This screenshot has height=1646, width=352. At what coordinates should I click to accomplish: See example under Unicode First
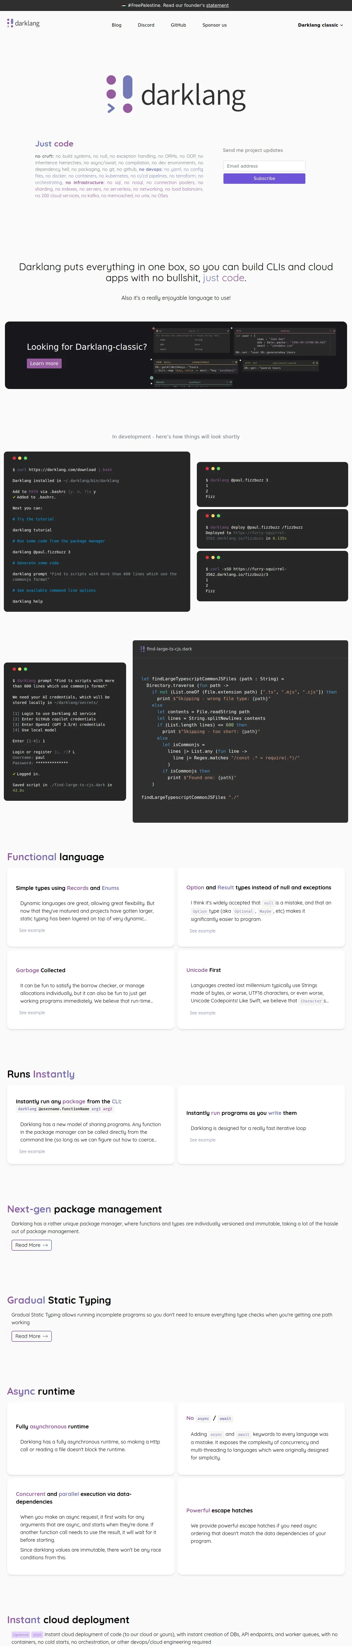(x=203, y=1013)
